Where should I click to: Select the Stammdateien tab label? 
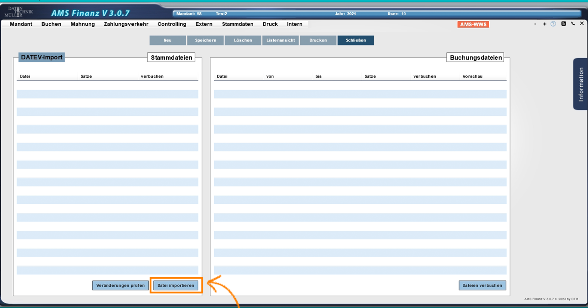click(x=171, y=57)
